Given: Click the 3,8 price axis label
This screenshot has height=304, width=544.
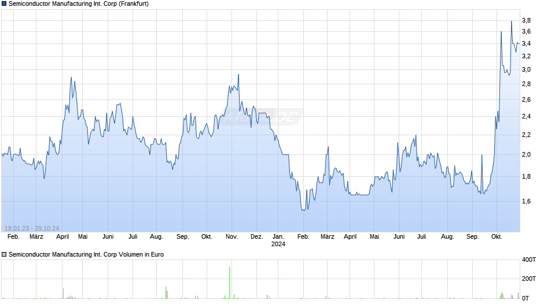Looking at the screenshot, I should 526,20.
